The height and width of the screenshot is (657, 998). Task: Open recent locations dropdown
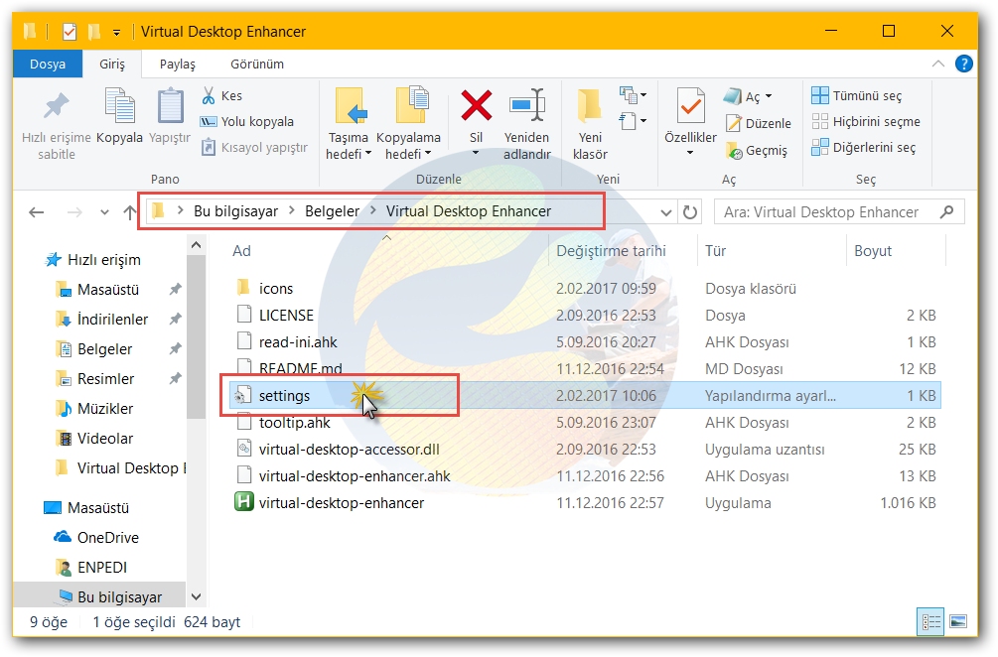[104, 212]
